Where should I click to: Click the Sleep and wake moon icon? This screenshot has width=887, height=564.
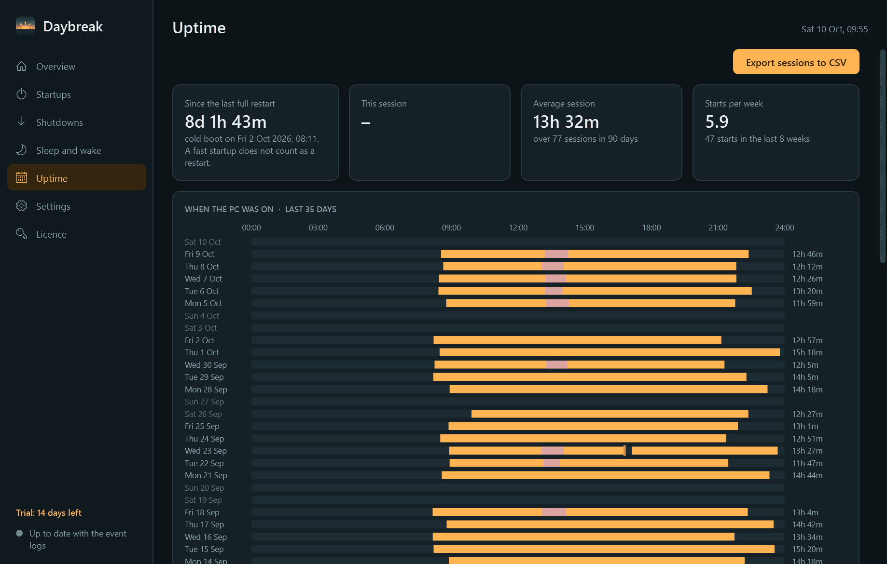pos(21,150)
